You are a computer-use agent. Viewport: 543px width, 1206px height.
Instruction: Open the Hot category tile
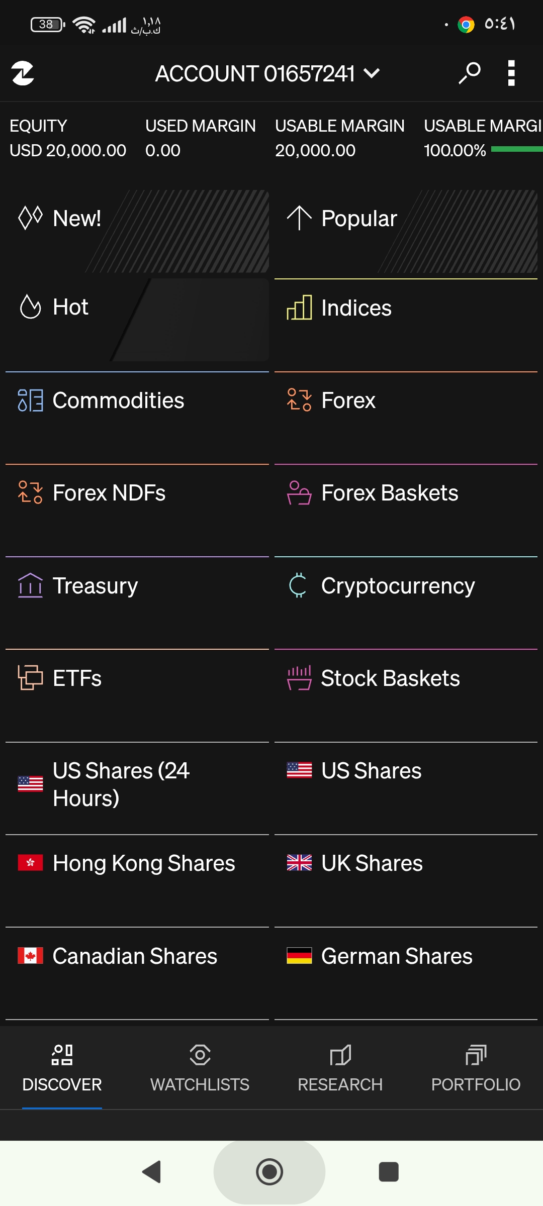pos(137,320)
